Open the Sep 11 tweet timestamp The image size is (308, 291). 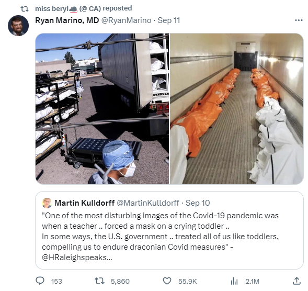point(169,20)
